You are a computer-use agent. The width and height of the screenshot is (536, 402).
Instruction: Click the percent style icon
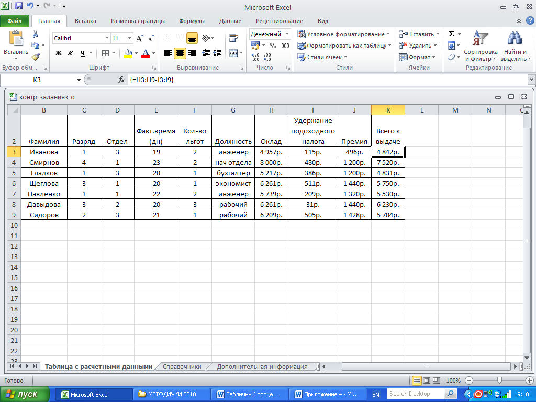(273, 46)
